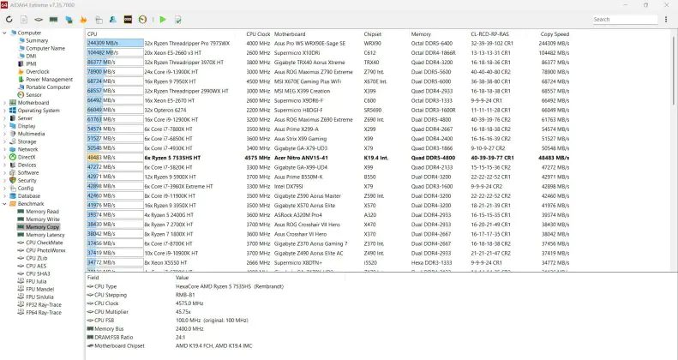Open CPU ZLib benchmark
Screen dimensions: 678x360
[x=37, y=259]
